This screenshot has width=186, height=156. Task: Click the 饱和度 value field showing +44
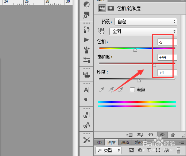pos(167,57)
